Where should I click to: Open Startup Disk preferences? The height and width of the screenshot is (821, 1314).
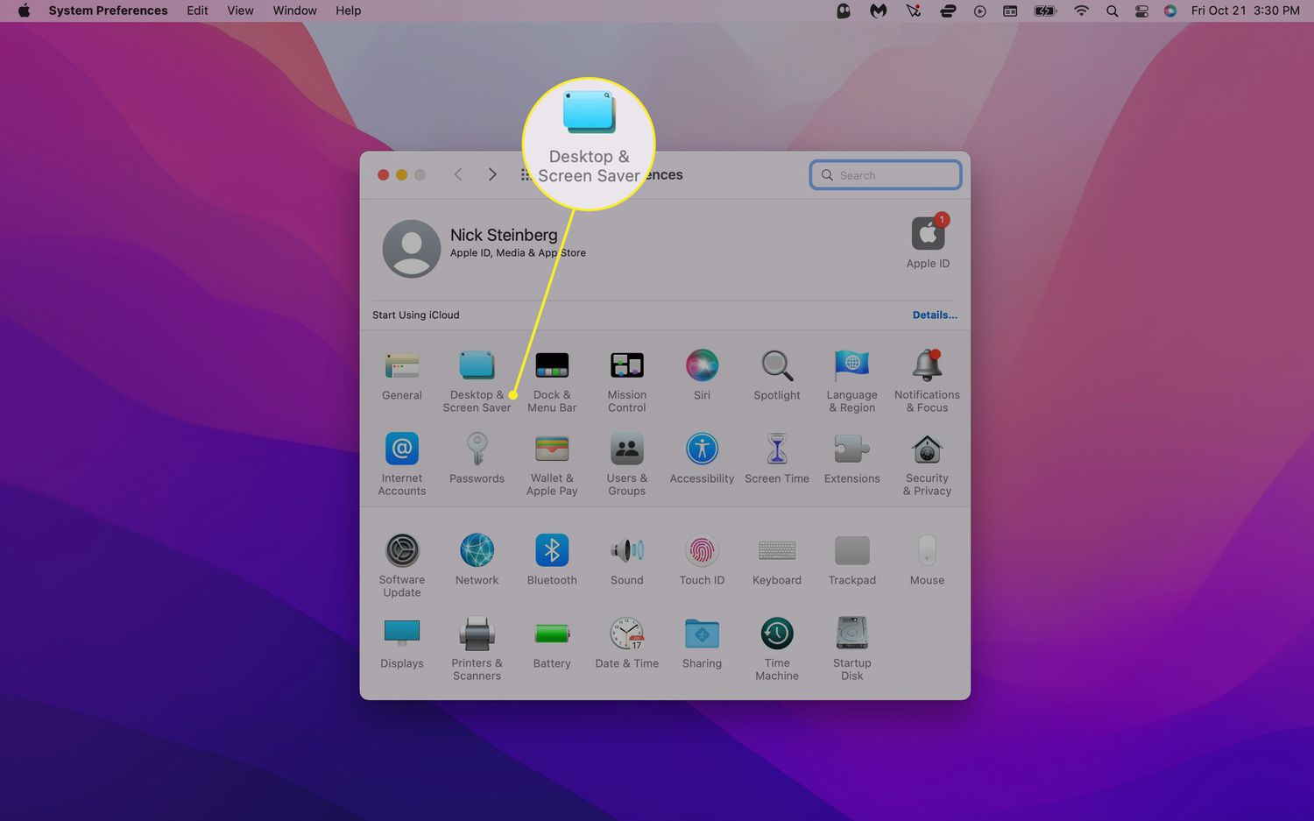pos(851,648)
